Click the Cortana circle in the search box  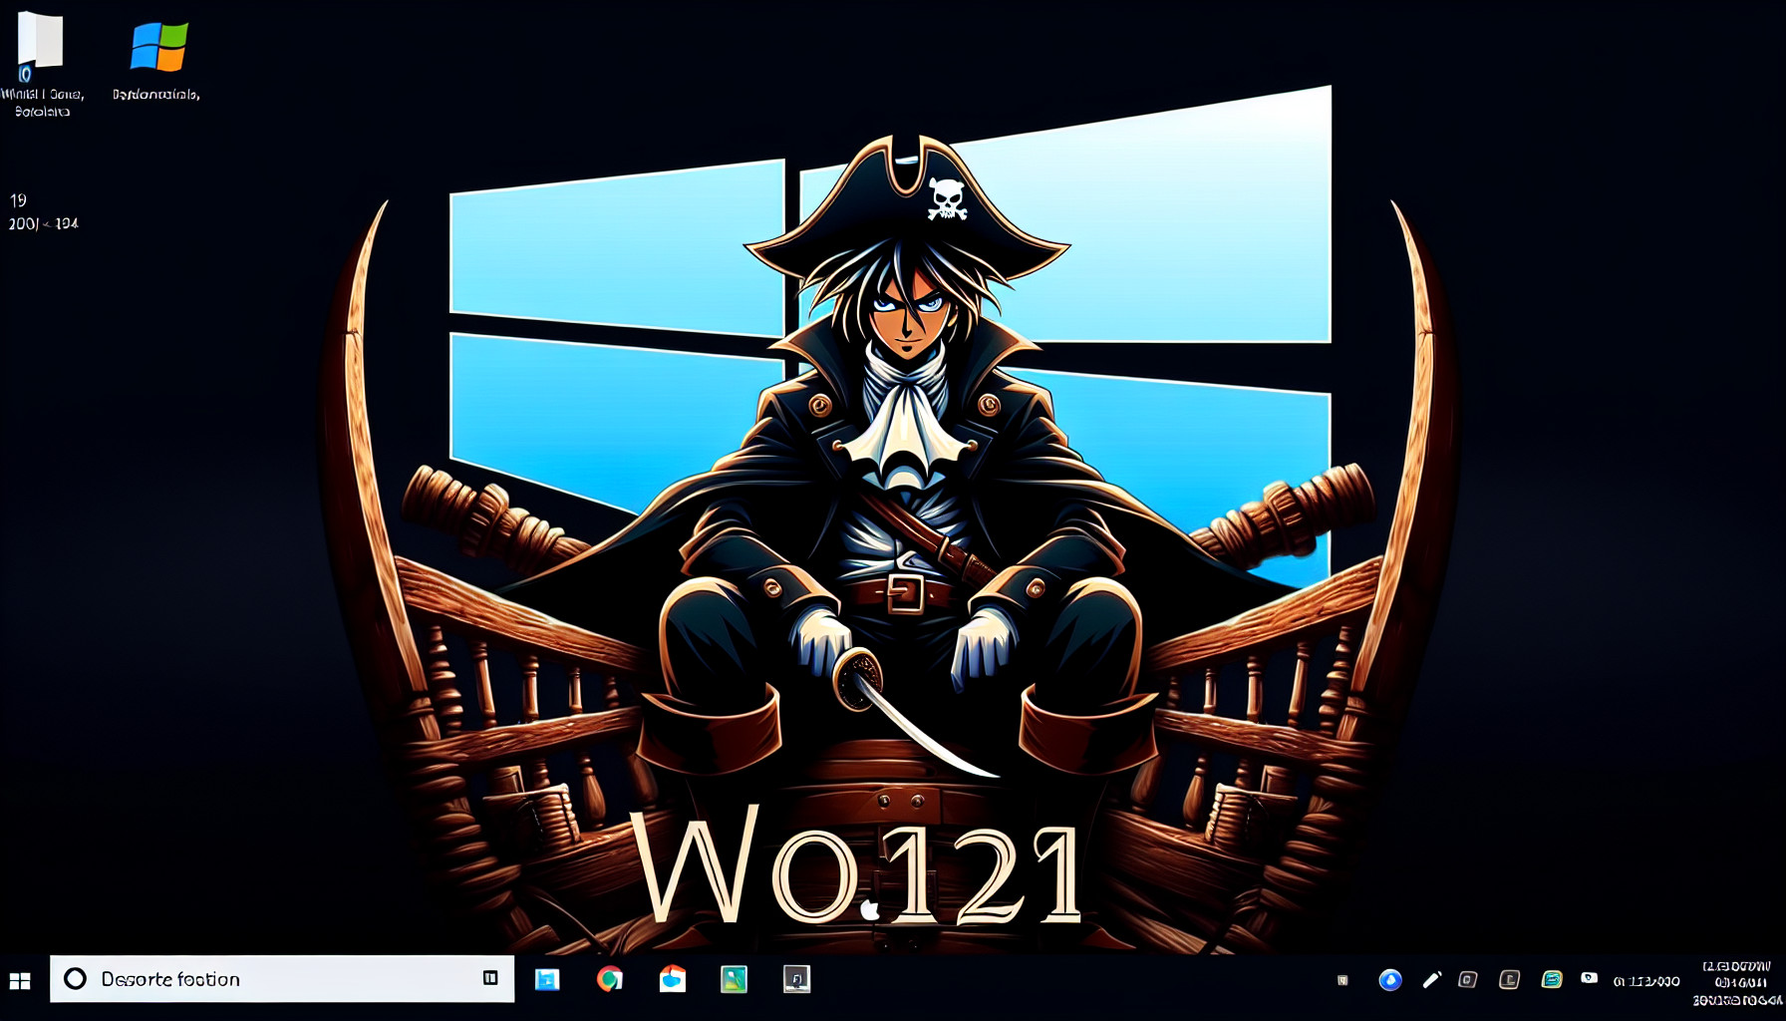click(x=75, y=979)
